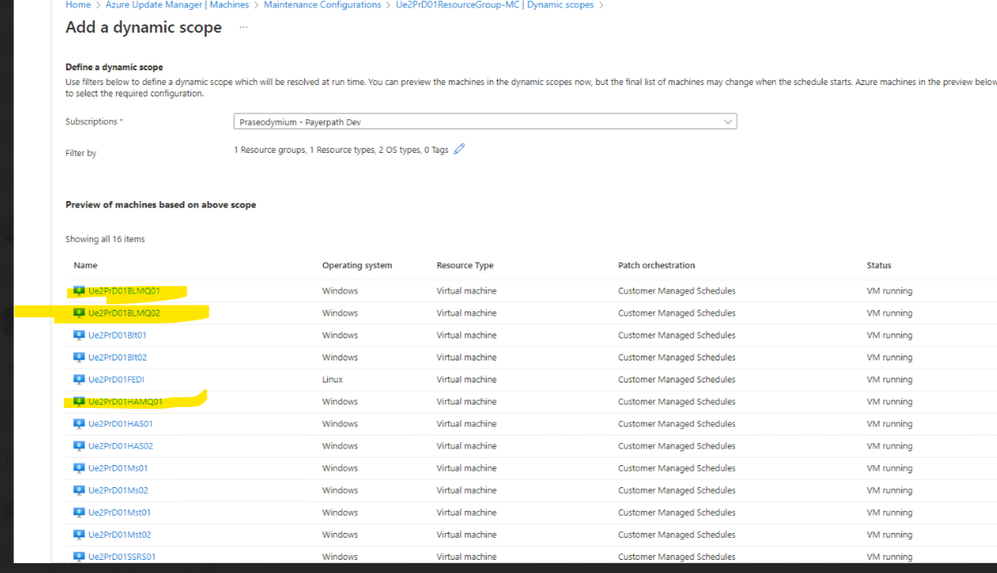Viewport: 997px width, 573px height.
Task: Click the VM icon next to Ue2PrD01HAMQ01
Action: click(78, 401)
